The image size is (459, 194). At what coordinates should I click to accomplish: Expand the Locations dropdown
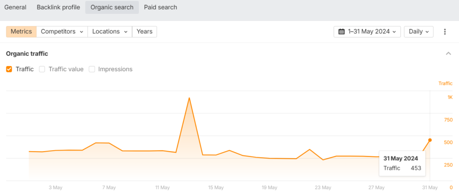pyautogui.click(x=109, y=32)
